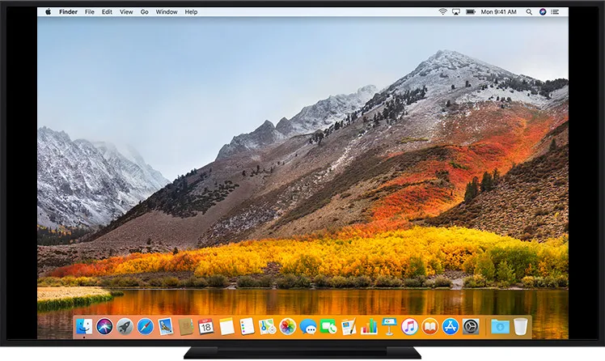Open the Calendar app in Dock

point(206,326)
